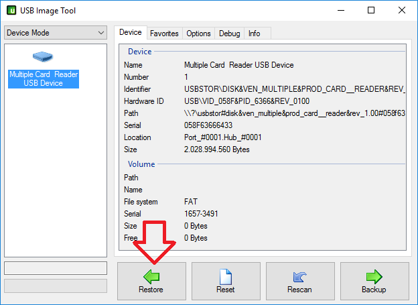The width and height of the screenshot is (418, 305).
Task: Switch to the Device tab
Action: 131,32
